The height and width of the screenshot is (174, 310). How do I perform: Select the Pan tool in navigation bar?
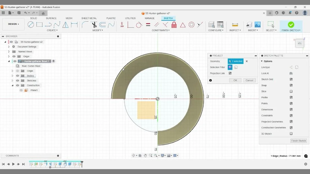[145, 155]
